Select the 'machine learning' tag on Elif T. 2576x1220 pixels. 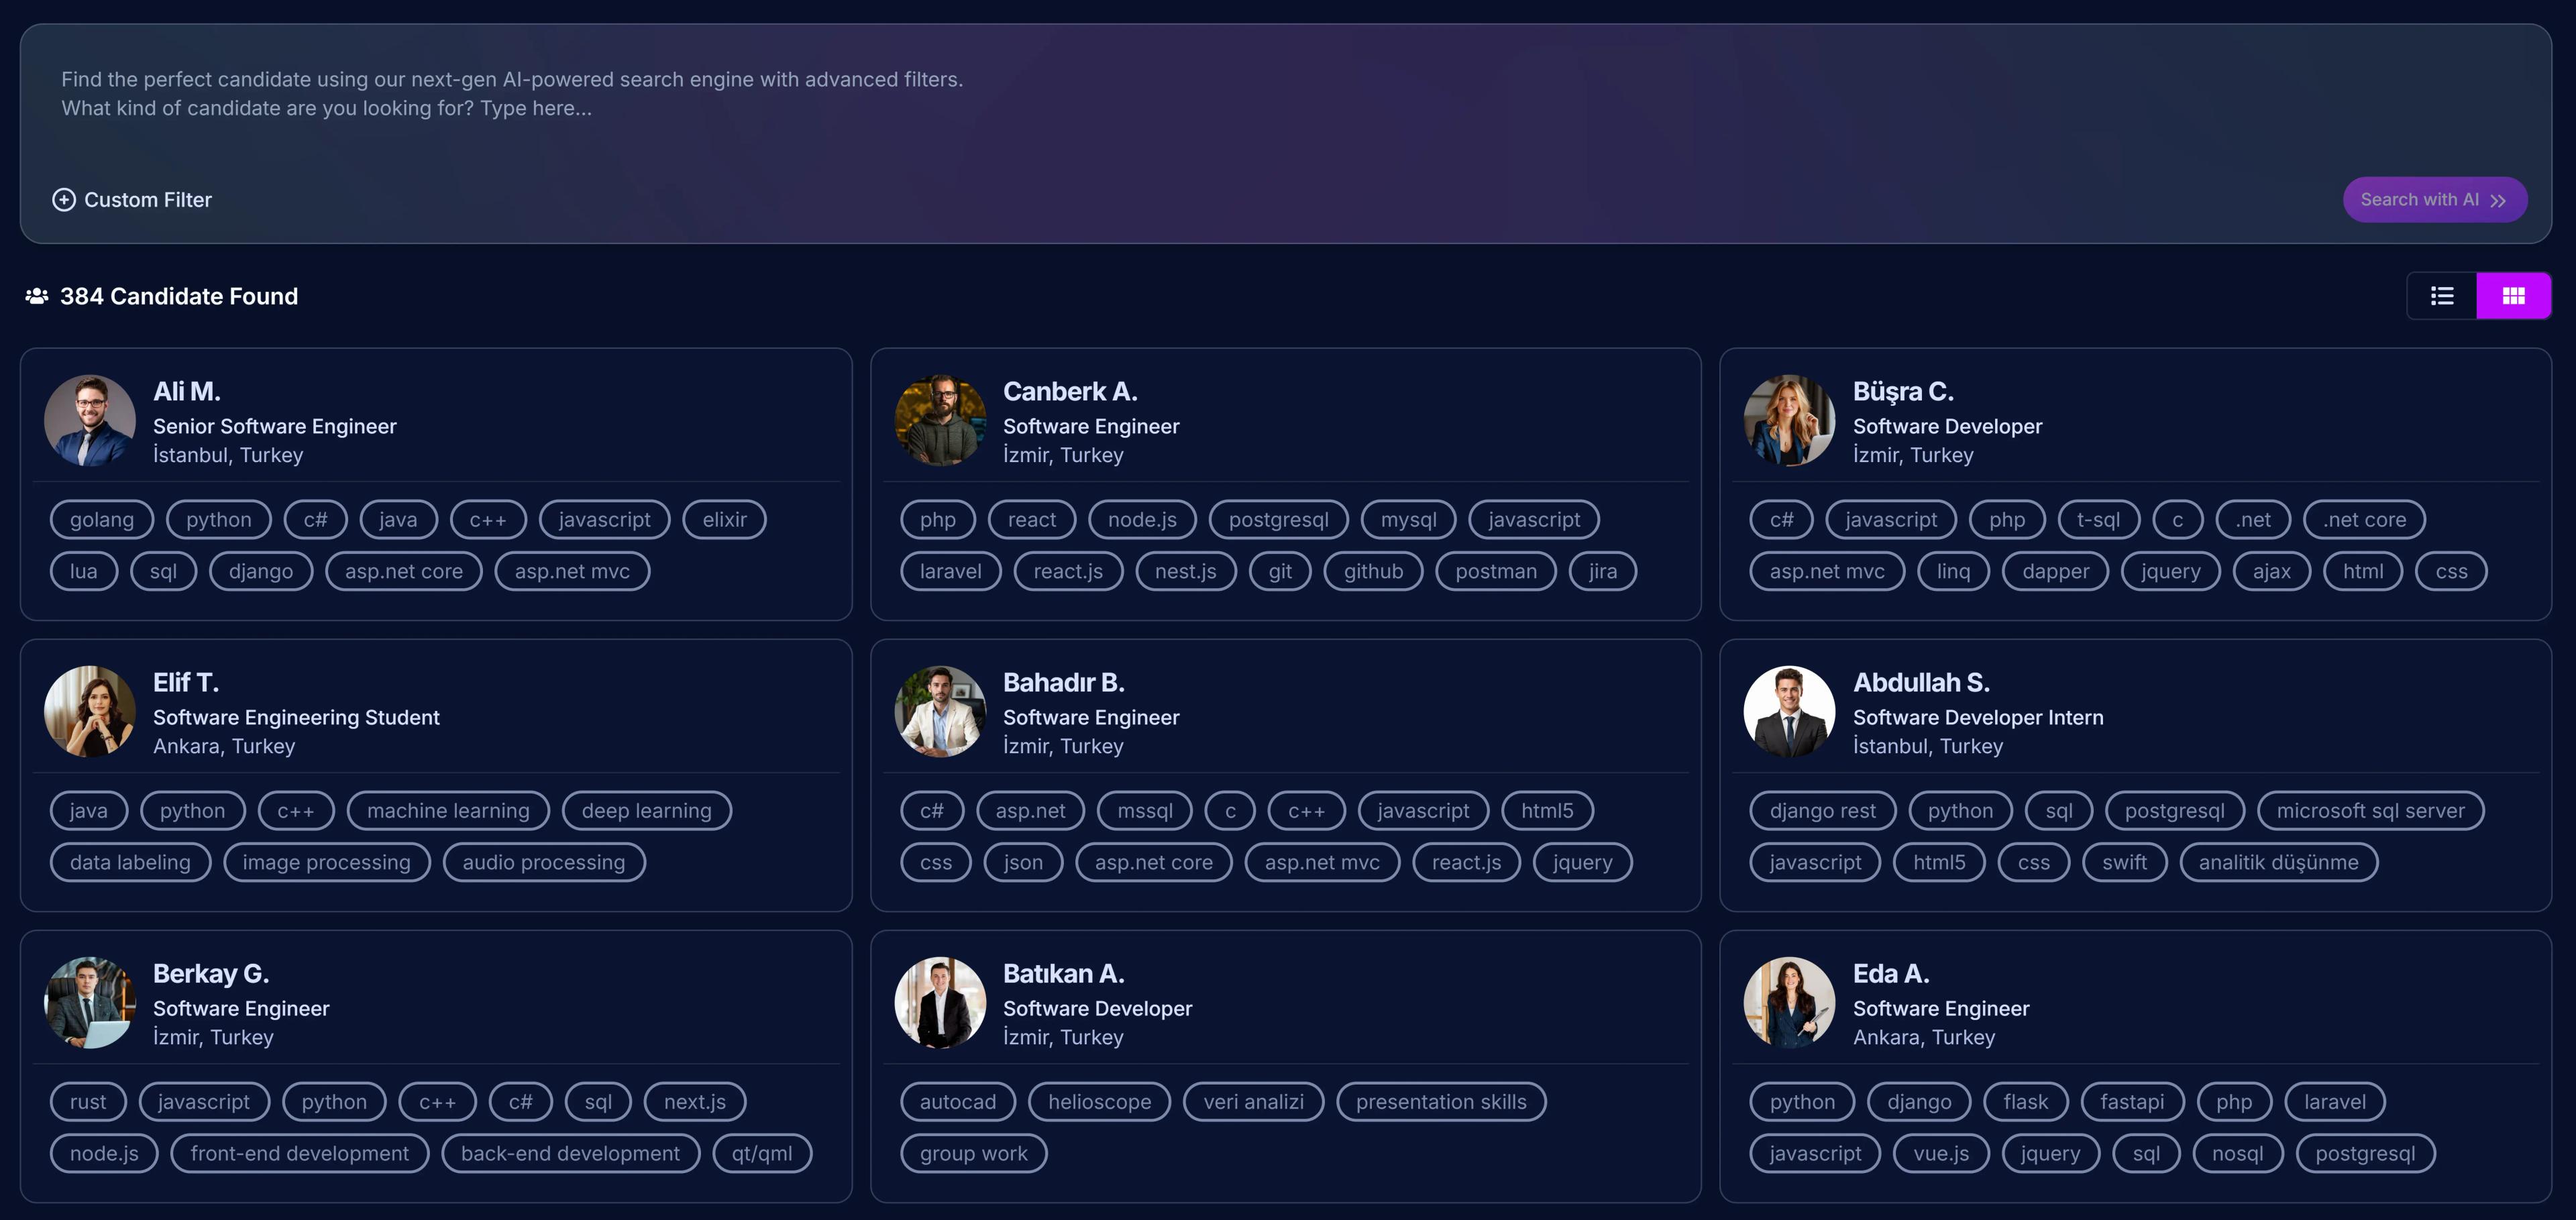447,810
